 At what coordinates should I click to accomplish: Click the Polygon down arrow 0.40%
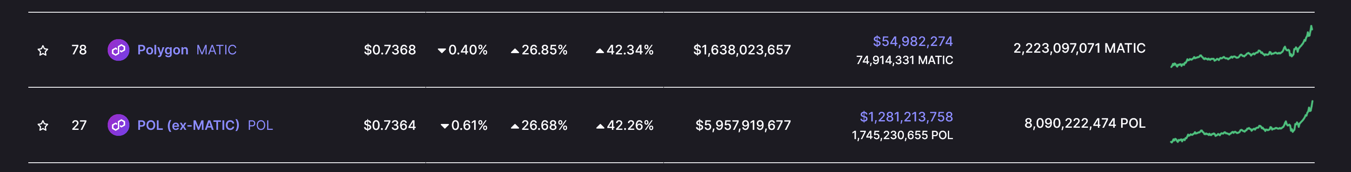(463, 50)
